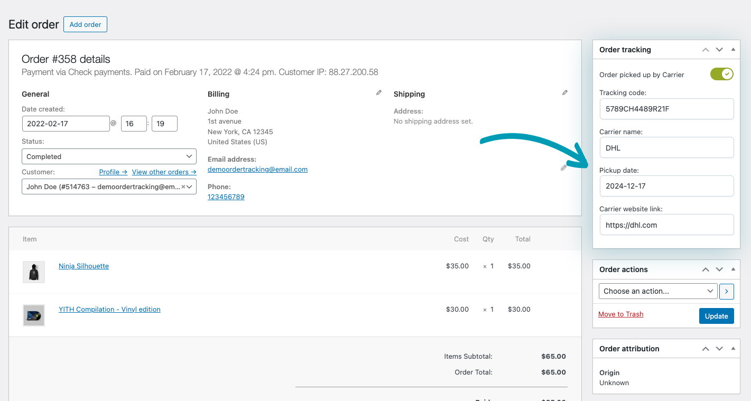Screen dimensions: 751x401
Task: Click 'No shipping address set.' text
Action: click(433, 121)
